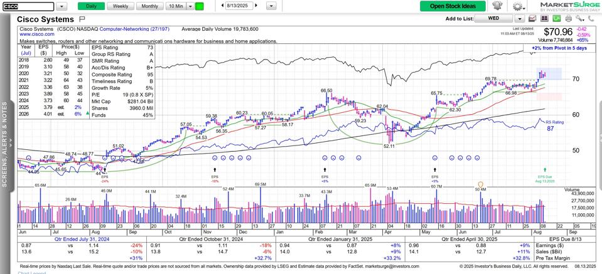
Task: Open the dropdown right of the date field
Action: point(271,6)
